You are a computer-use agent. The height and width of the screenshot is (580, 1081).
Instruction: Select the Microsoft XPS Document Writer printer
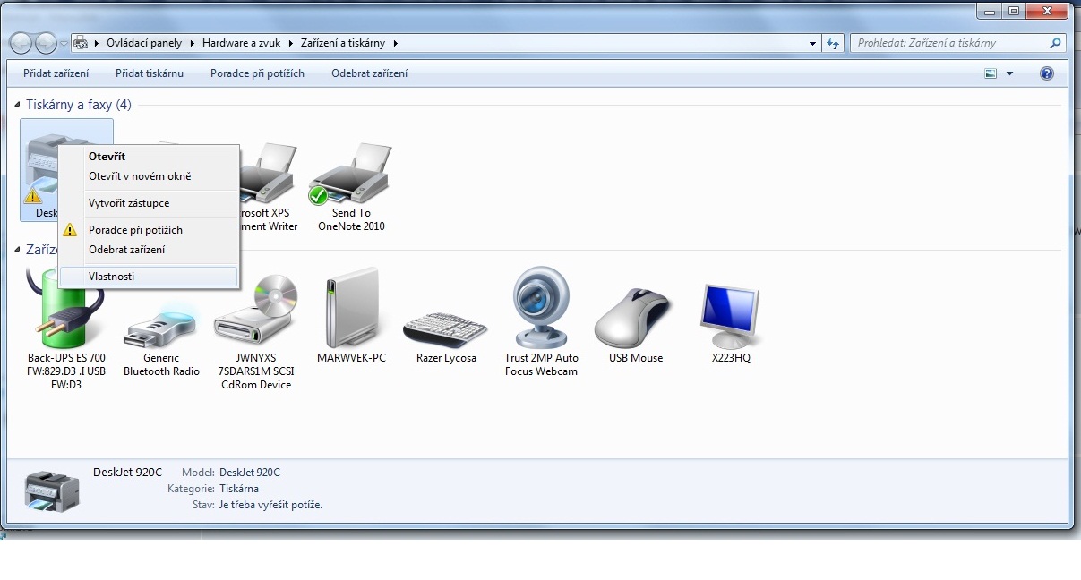click(x=269, y=186)
